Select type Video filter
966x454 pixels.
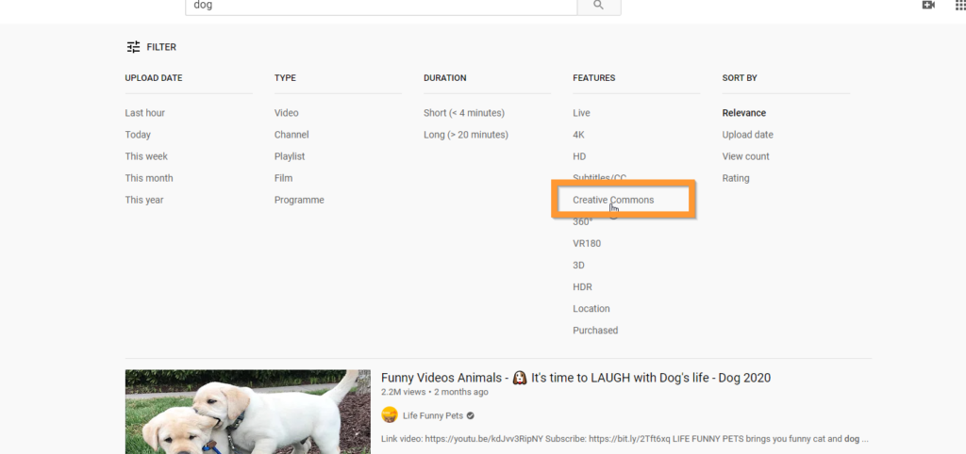click(287, 113)
